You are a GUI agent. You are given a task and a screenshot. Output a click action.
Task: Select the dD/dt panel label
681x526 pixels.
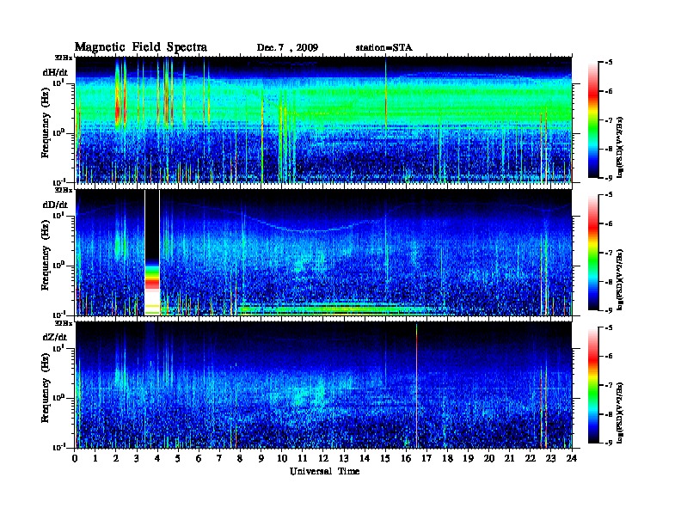click(x=55, y=205)
